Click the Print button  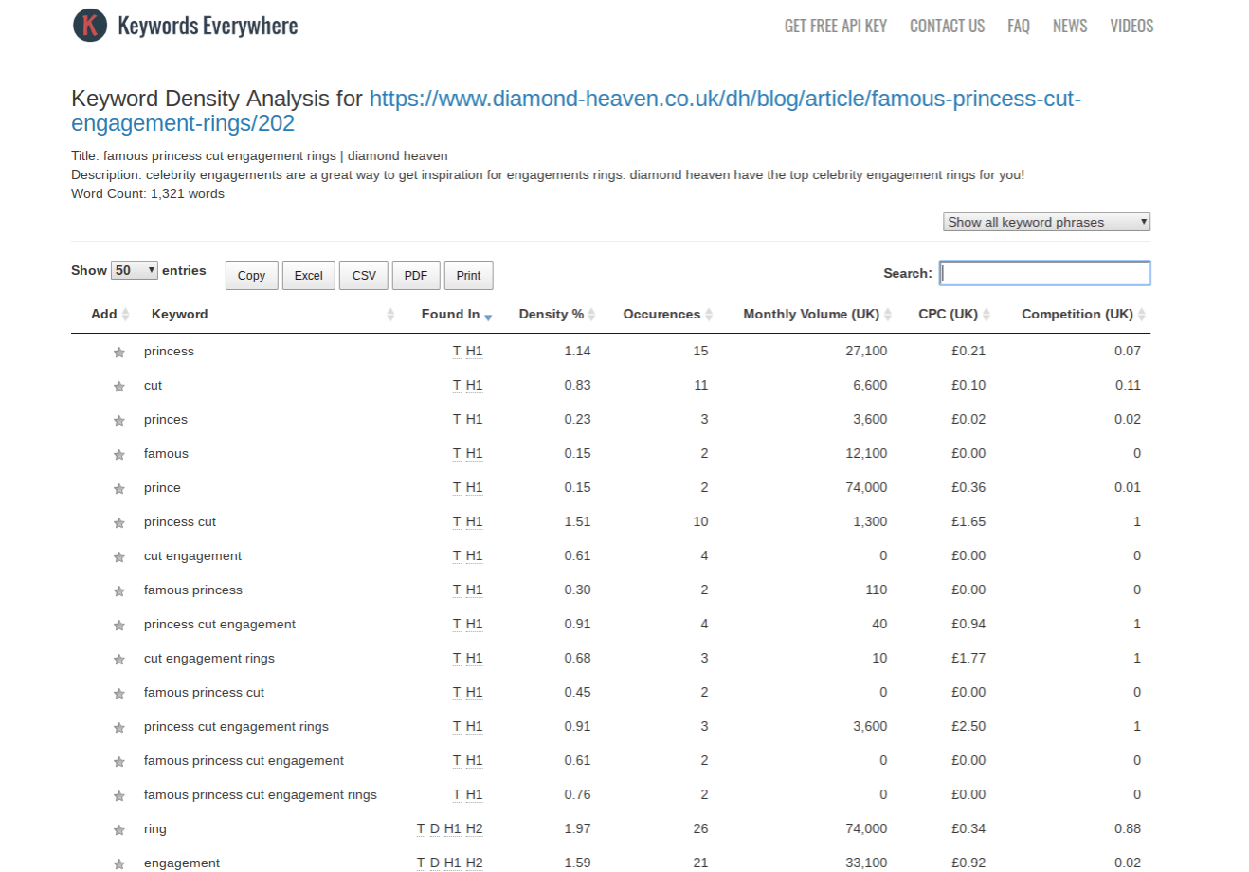tap(468, 275)
